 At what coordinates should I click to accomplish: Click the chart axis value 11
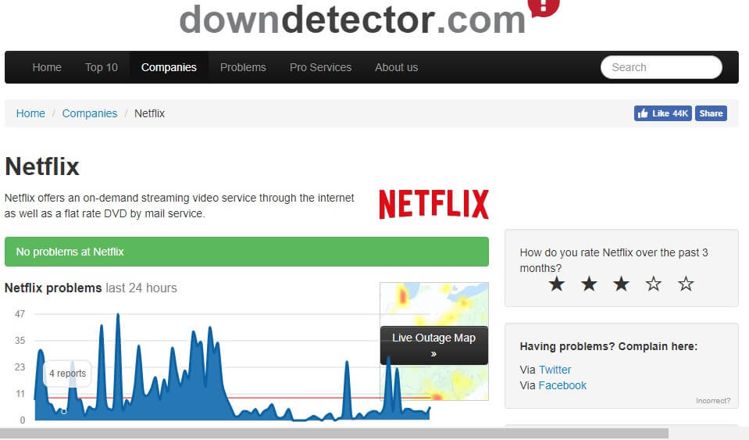[20, 394]
